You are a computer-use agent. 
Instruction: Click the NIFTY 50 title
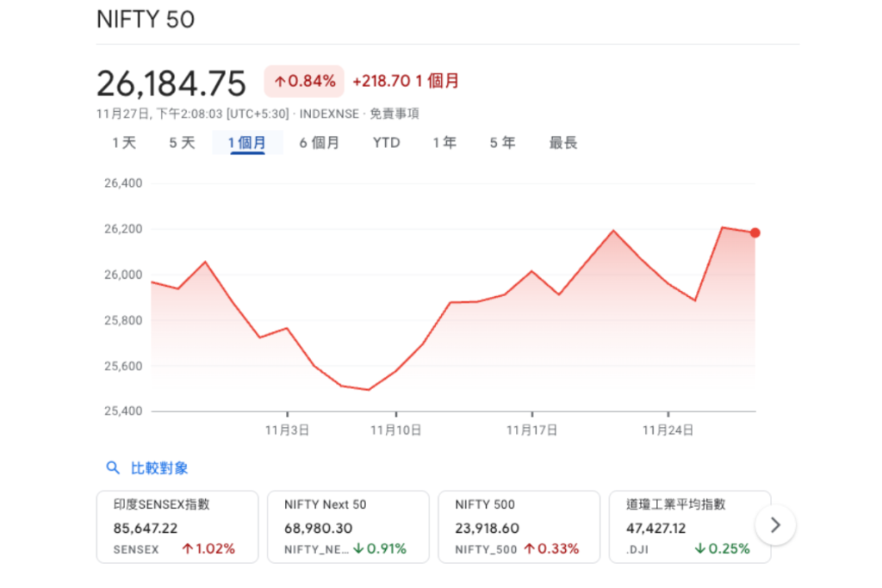click(x=146, y=20)
